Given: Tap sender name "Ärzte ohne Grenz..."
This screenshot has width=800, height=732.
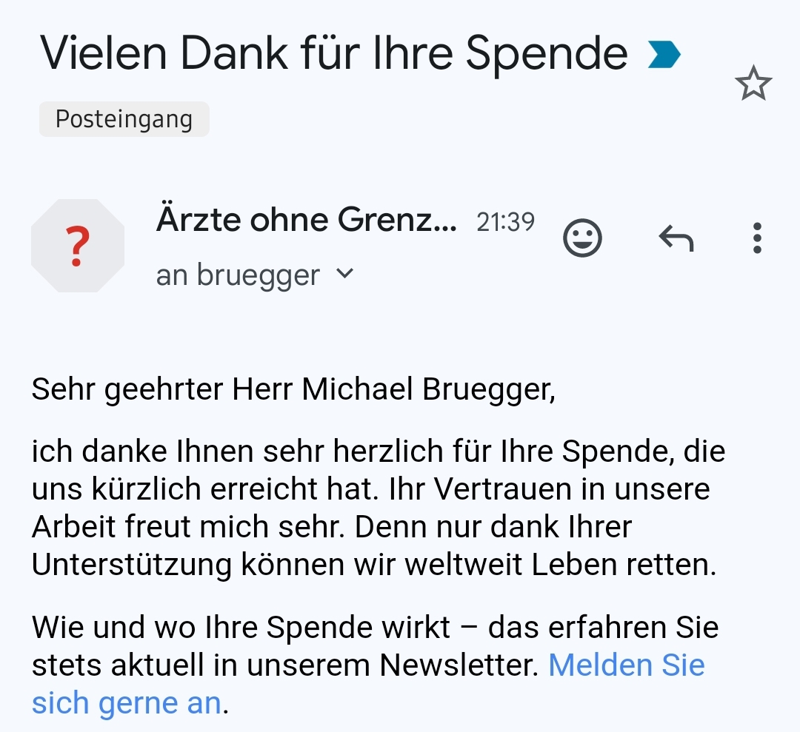Looking at the screenshot, I should (x=307, y=220).
